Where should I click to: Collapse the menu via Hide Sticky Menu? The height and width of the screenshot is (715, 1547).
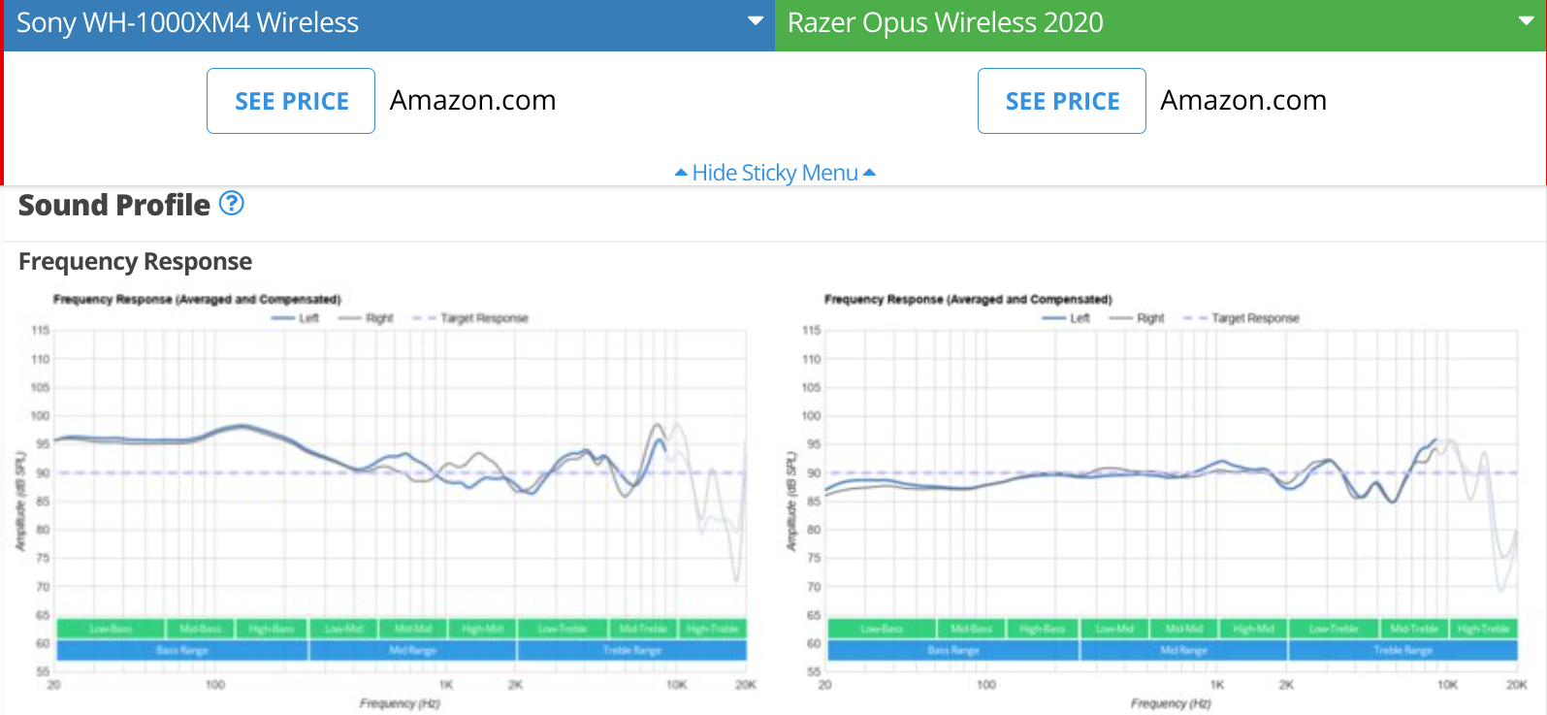coord(773,172)
